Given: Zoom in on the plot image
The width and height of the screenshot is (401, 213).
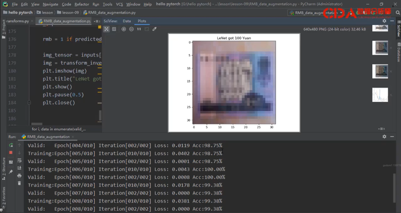Looking at the screenshot, I should tap(124, 29).
